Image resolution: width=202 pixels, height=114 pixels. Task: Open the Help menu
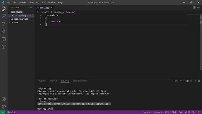(x=60, y=2)
